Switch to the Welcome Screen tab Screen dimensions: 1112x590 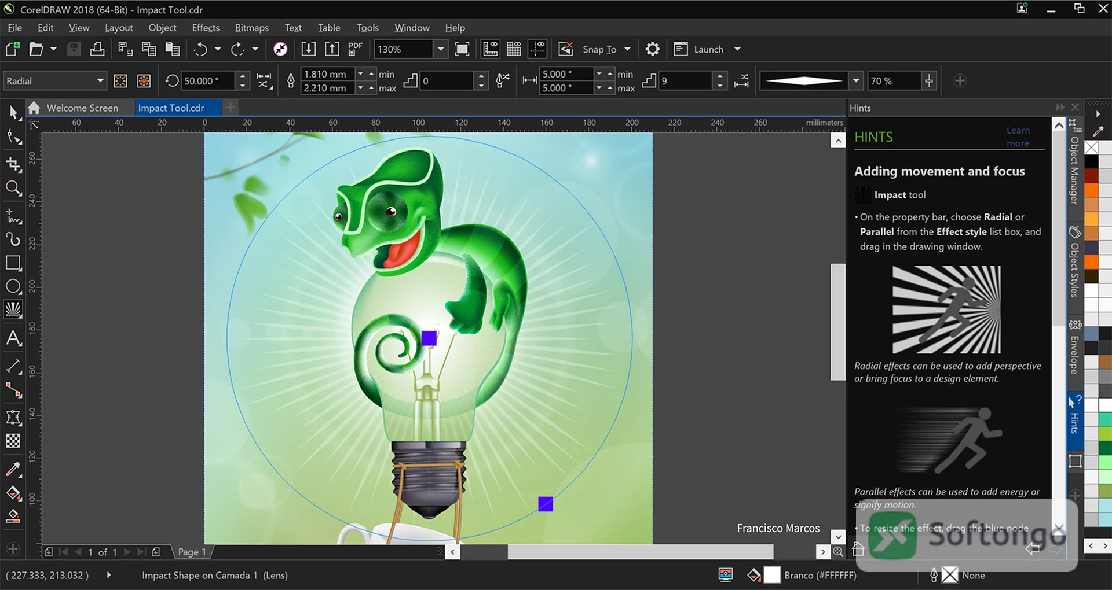(x=82, y=108)
